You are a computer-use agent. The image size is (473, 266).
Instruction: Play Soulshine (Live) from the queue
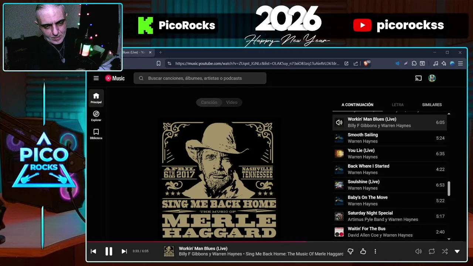[389, 185]
